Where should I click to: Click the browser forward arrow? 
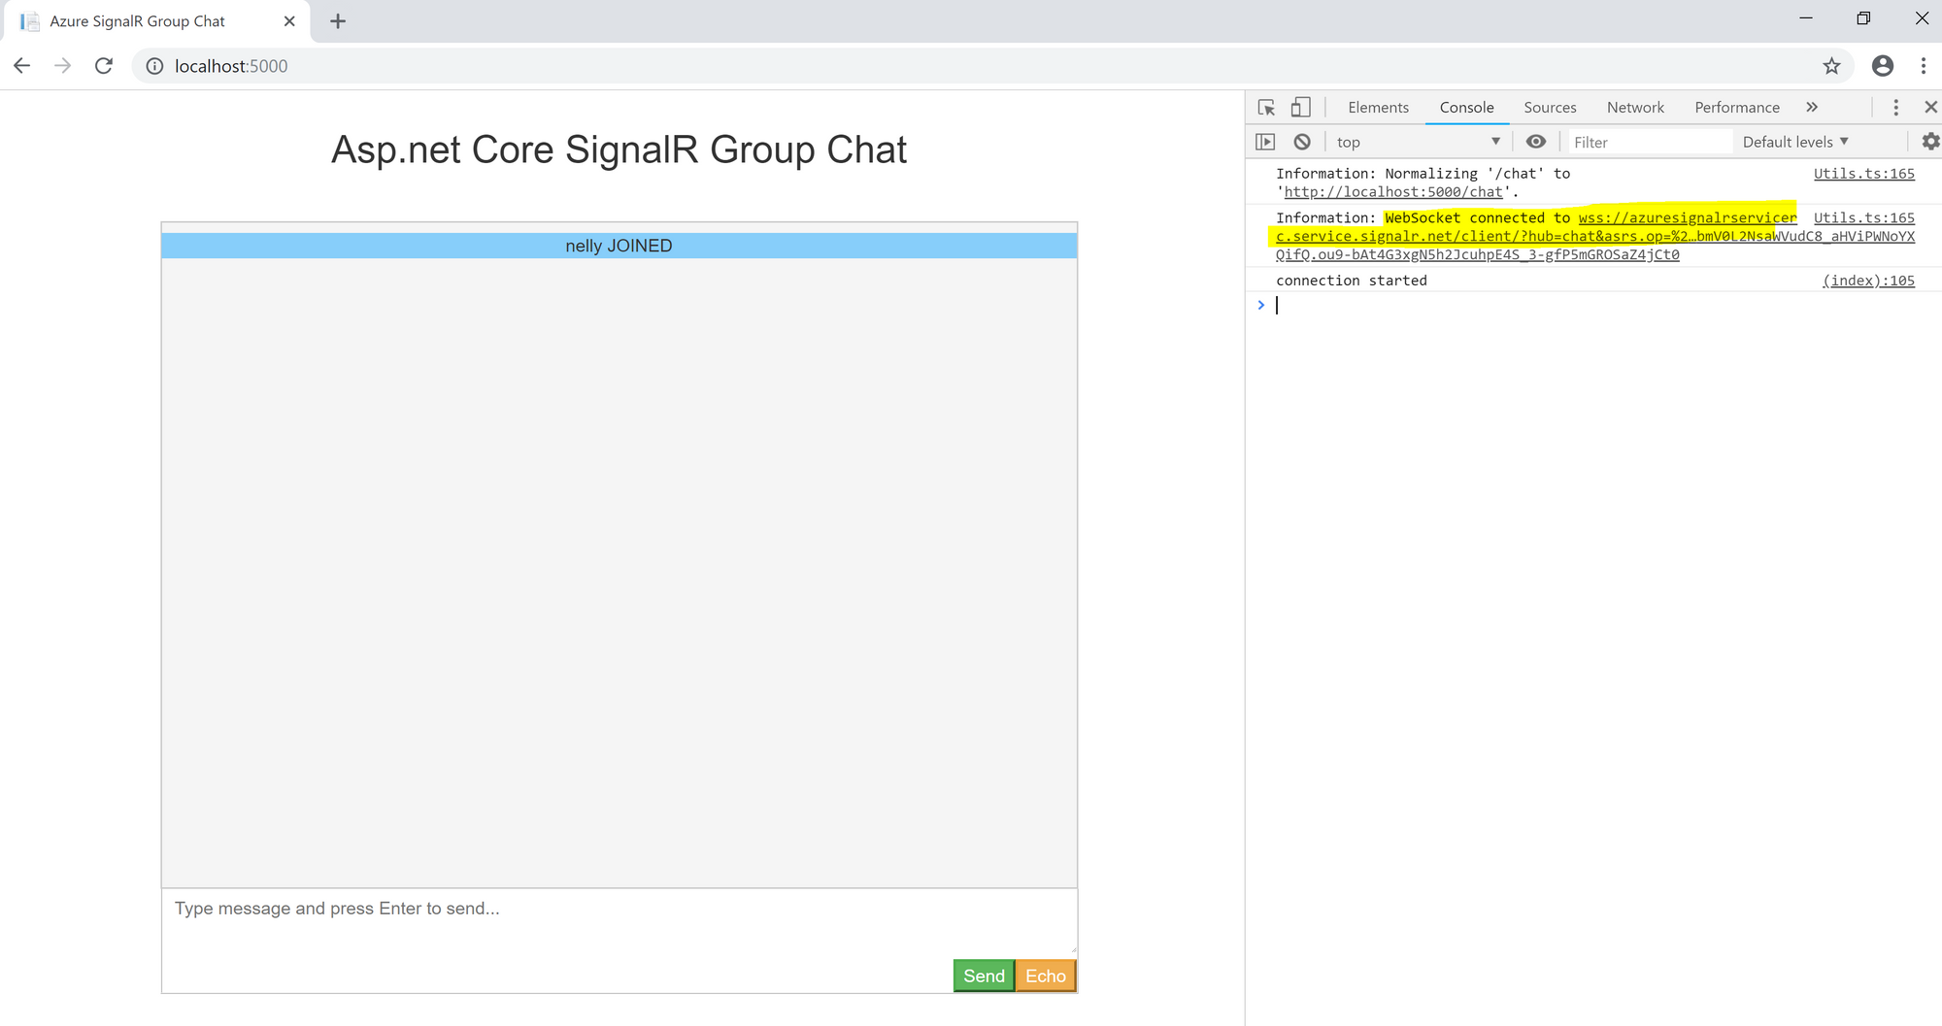[x=63, y=66]
